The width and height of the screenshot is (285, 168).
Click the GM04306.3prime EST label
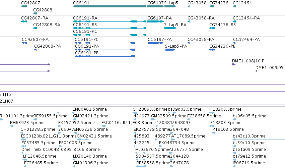(x=90, y=163)
